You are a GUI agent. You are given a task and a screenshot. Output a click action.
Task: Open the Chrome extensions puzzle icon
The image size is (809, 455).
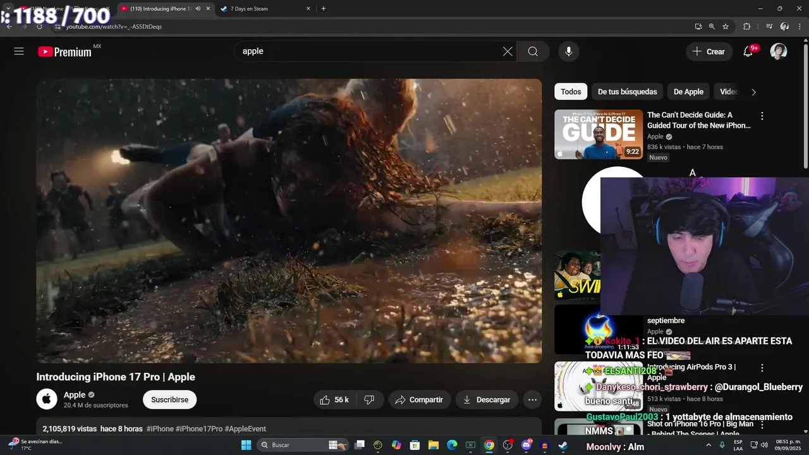click(746, 27)
